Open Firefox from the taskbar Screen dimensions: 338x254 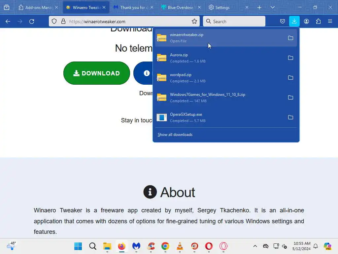(121, 246)
